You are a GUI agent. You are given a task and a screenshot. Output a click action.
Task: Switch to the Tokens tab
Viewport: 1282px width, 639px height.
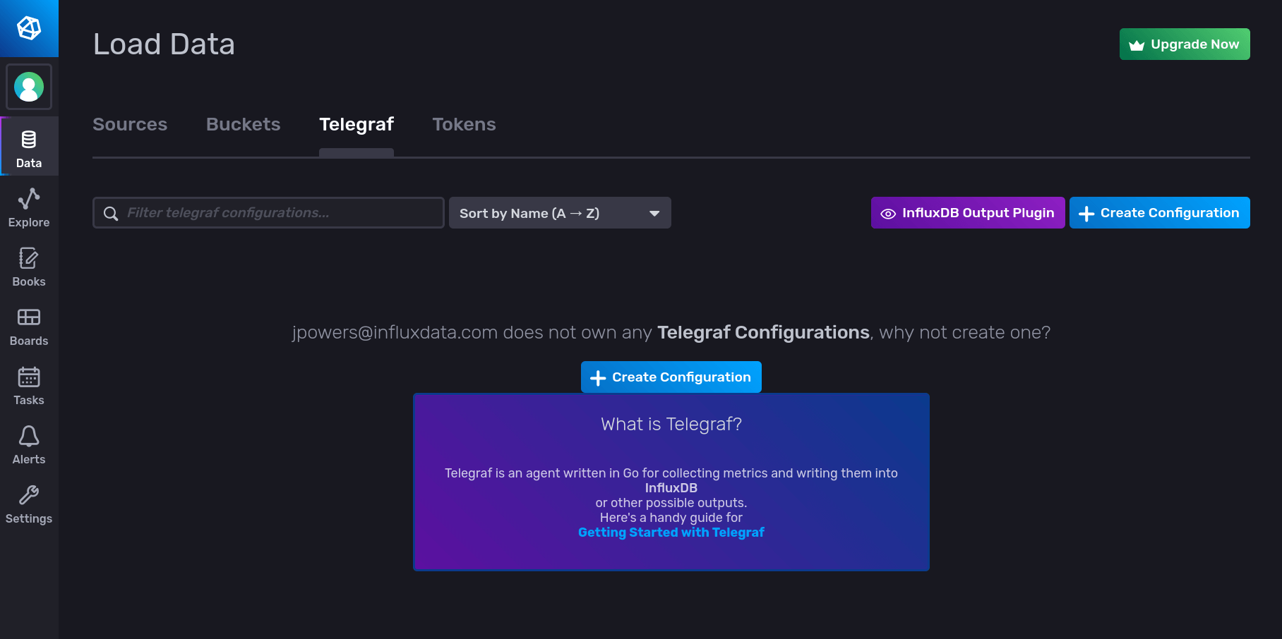coord(464,124)
